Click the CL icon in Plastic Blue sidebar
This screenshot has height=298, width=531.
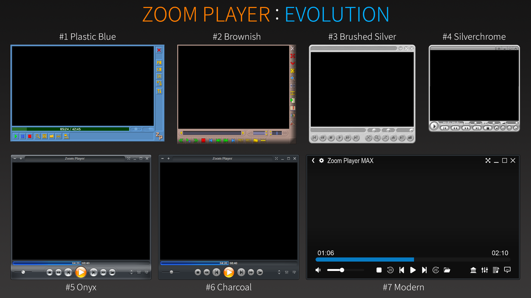[x=159, y=70]
